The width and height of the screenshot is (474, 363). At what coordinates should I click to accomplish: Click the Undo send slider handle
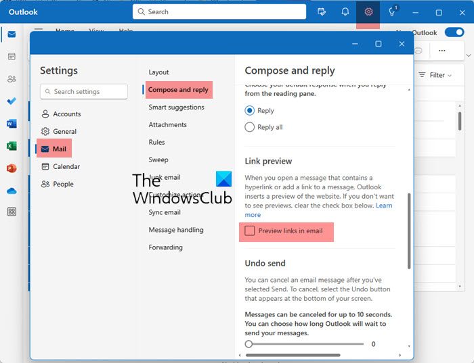click(249, 343)
